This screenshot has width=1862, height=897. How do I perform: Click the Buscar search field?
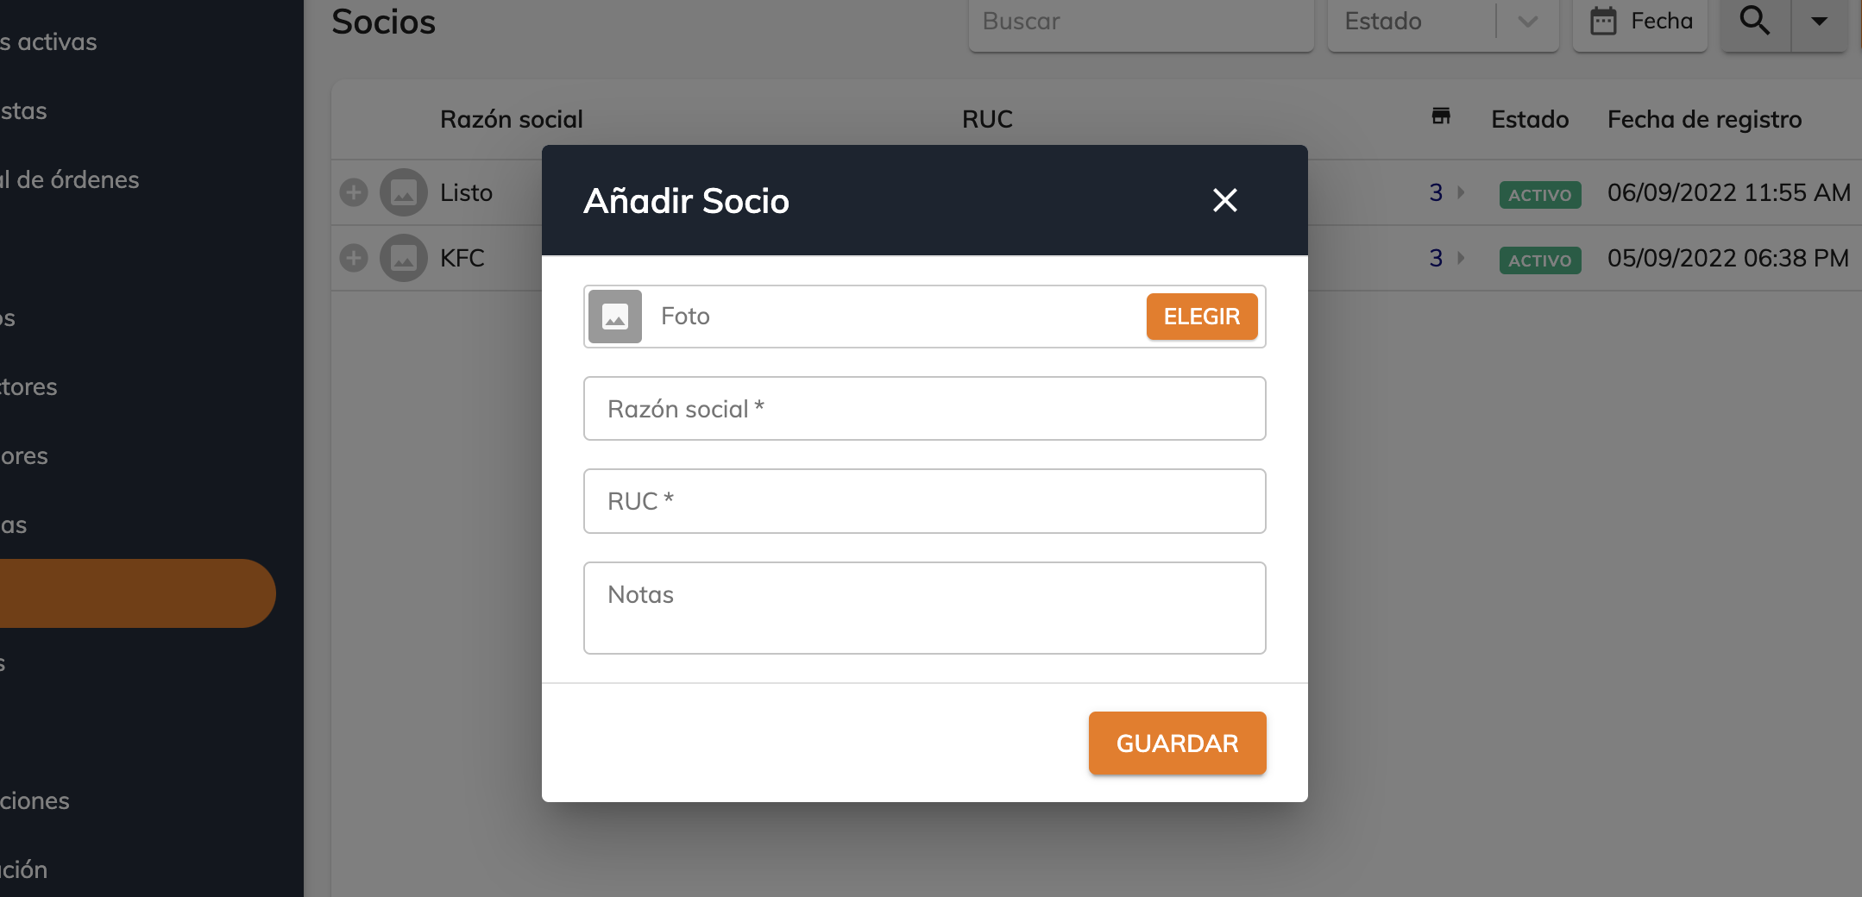[1141, 22]
